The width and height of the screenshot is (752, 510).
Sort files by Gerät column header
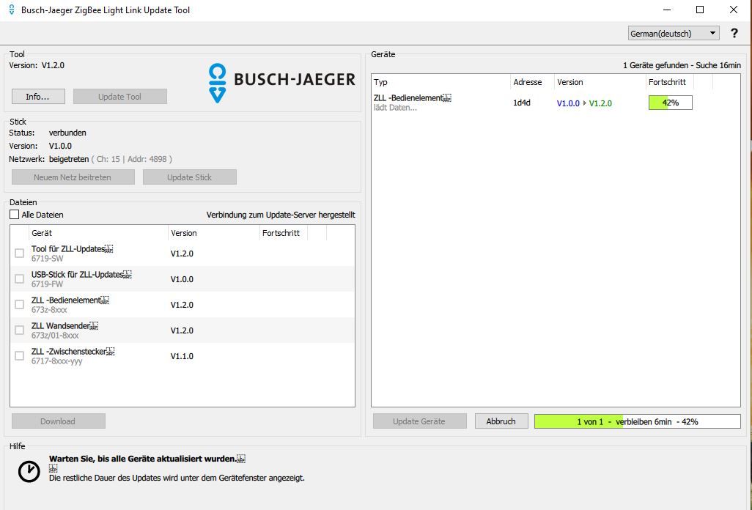pos(98,233)
